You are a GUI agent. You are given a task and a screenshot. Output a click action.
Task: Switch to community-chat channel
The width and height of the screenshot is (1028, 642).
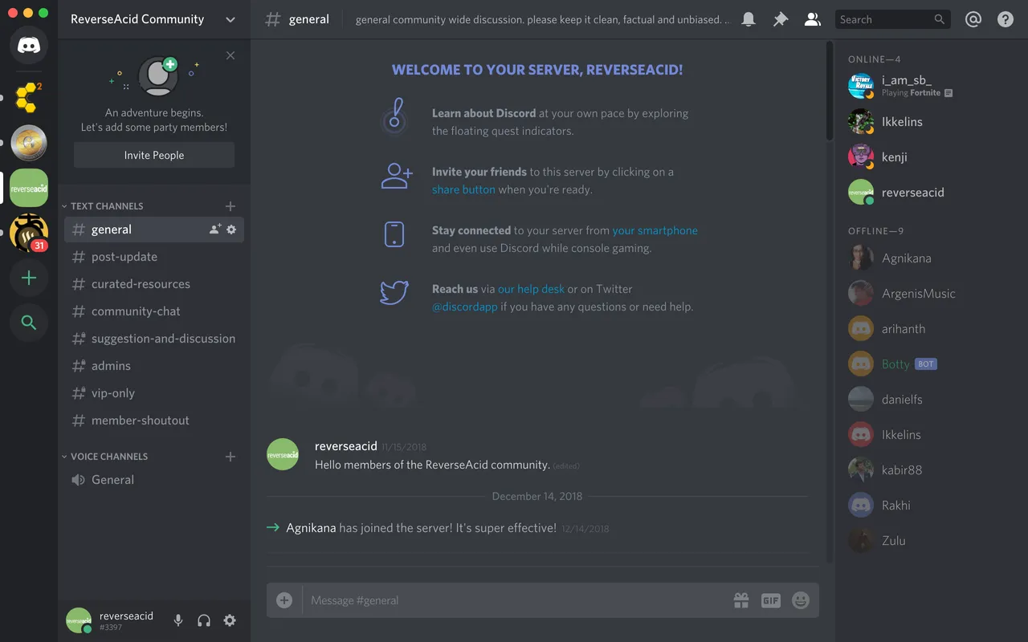click(x=154, y=311)
